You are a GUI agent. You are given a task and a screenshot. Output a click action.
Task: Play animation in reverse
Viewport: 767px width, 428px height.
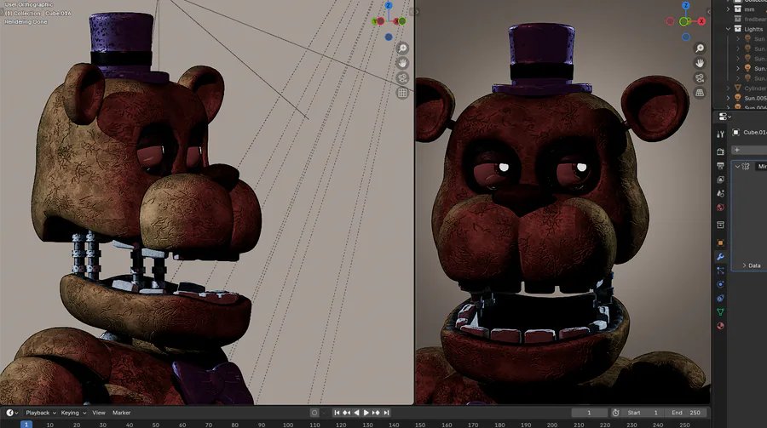(356, 413)
